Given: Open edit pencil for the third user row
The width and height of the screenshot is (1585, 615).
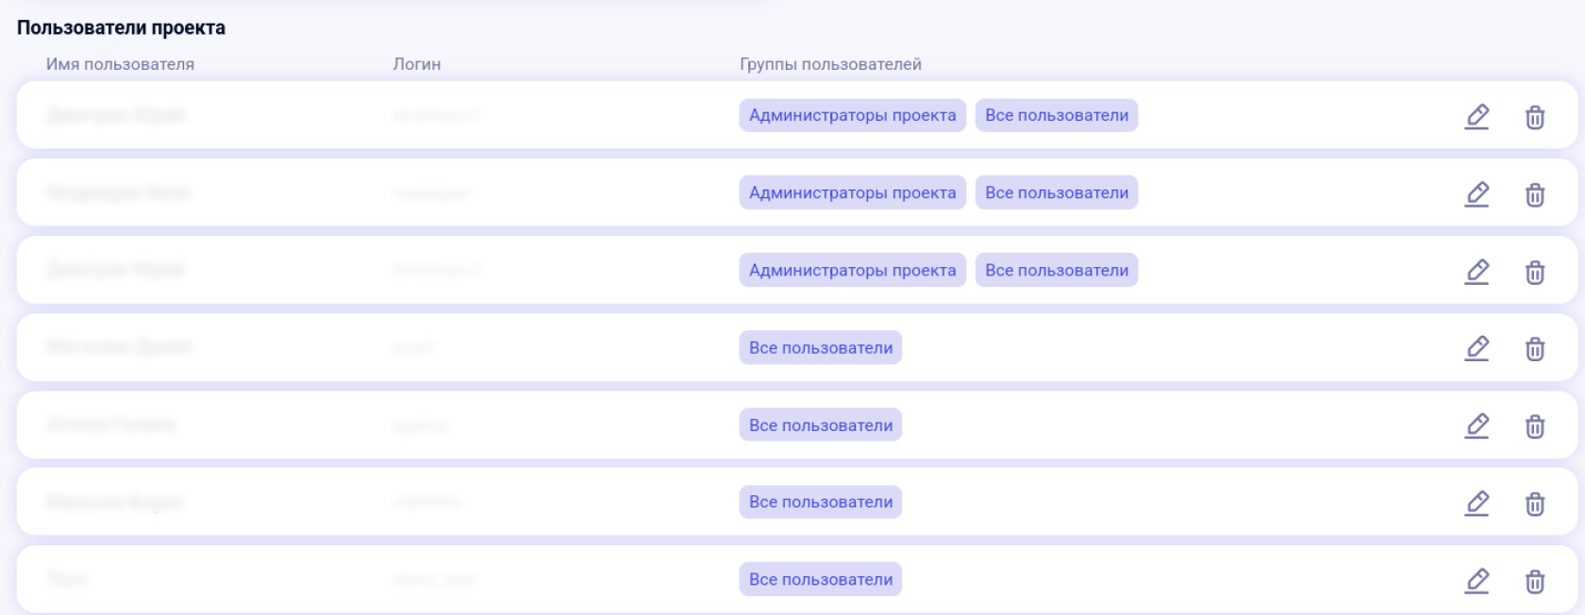Looking at the screenshot, I should coord(1477,271).
